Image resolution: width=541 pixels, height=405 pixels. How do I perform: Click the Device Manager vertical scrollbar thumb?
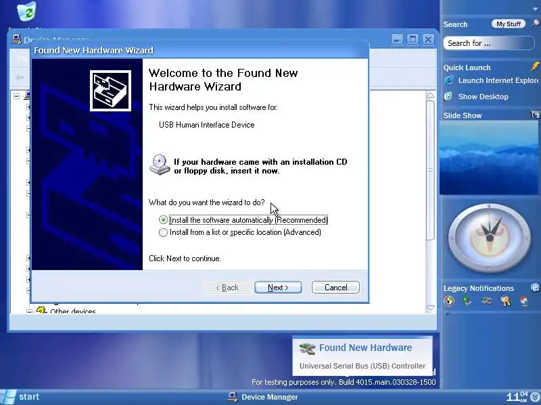430,170
